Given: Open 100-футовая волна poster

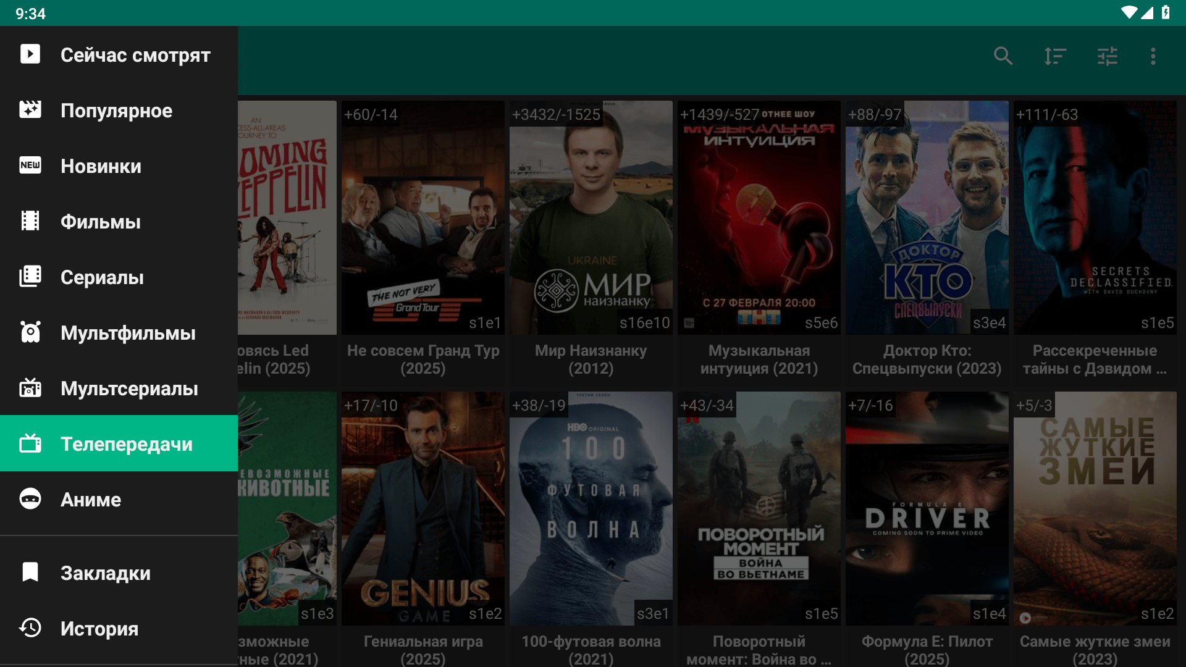Looking at the screenshot, I should 591,508.
